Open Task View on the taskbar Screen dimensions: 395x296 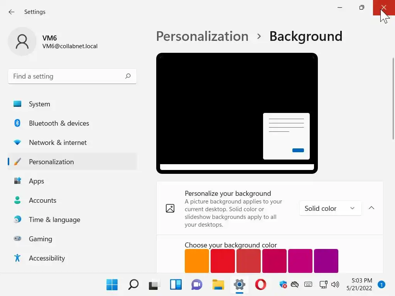154,285
